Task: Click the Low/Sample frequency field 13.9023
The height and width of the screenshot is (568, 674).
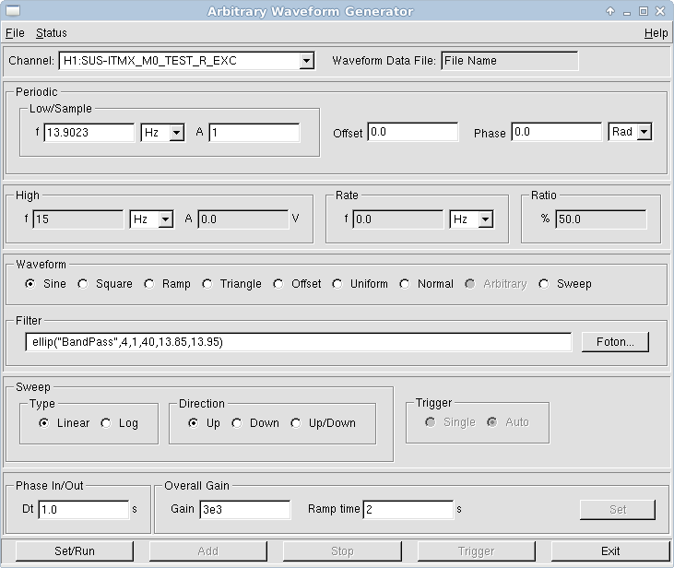Action: coord(89,132)
